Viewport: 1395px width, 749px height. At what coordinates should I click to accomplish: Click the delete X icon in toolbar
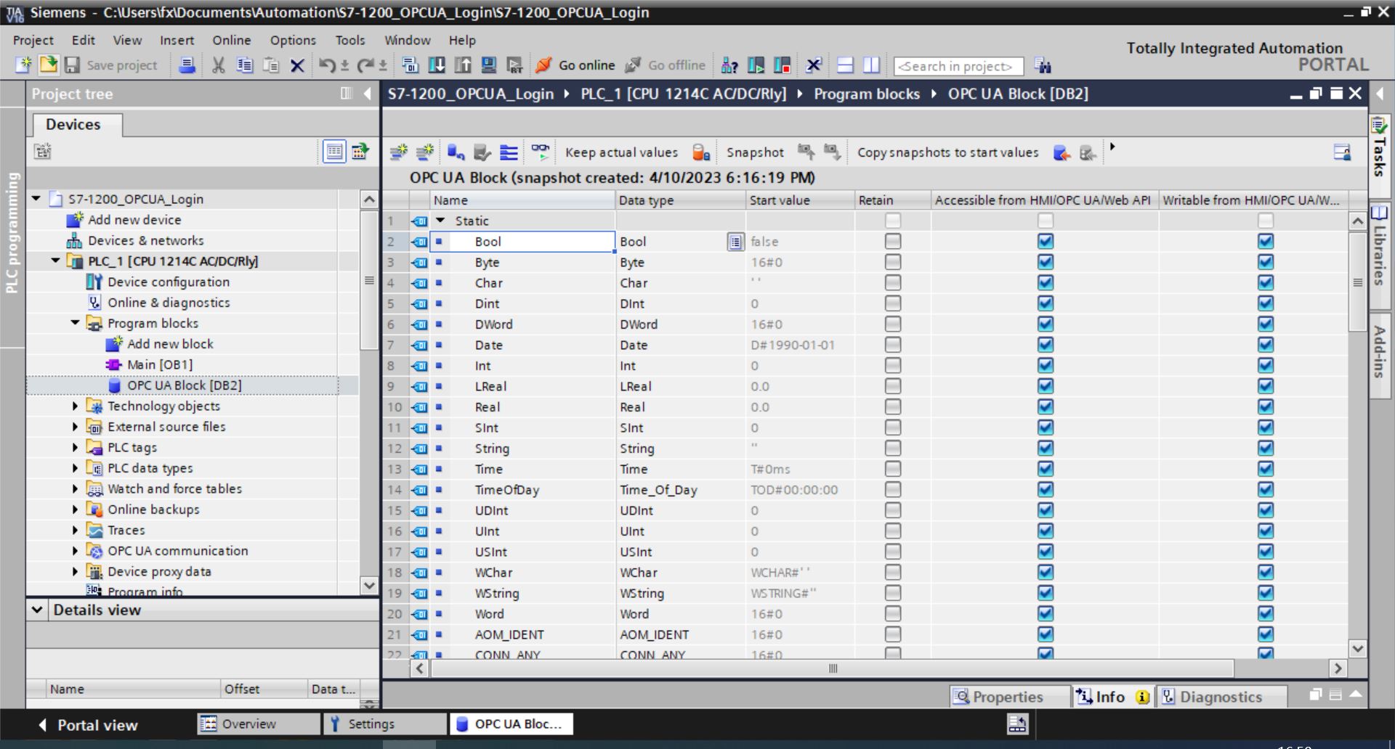pos(297,65)
